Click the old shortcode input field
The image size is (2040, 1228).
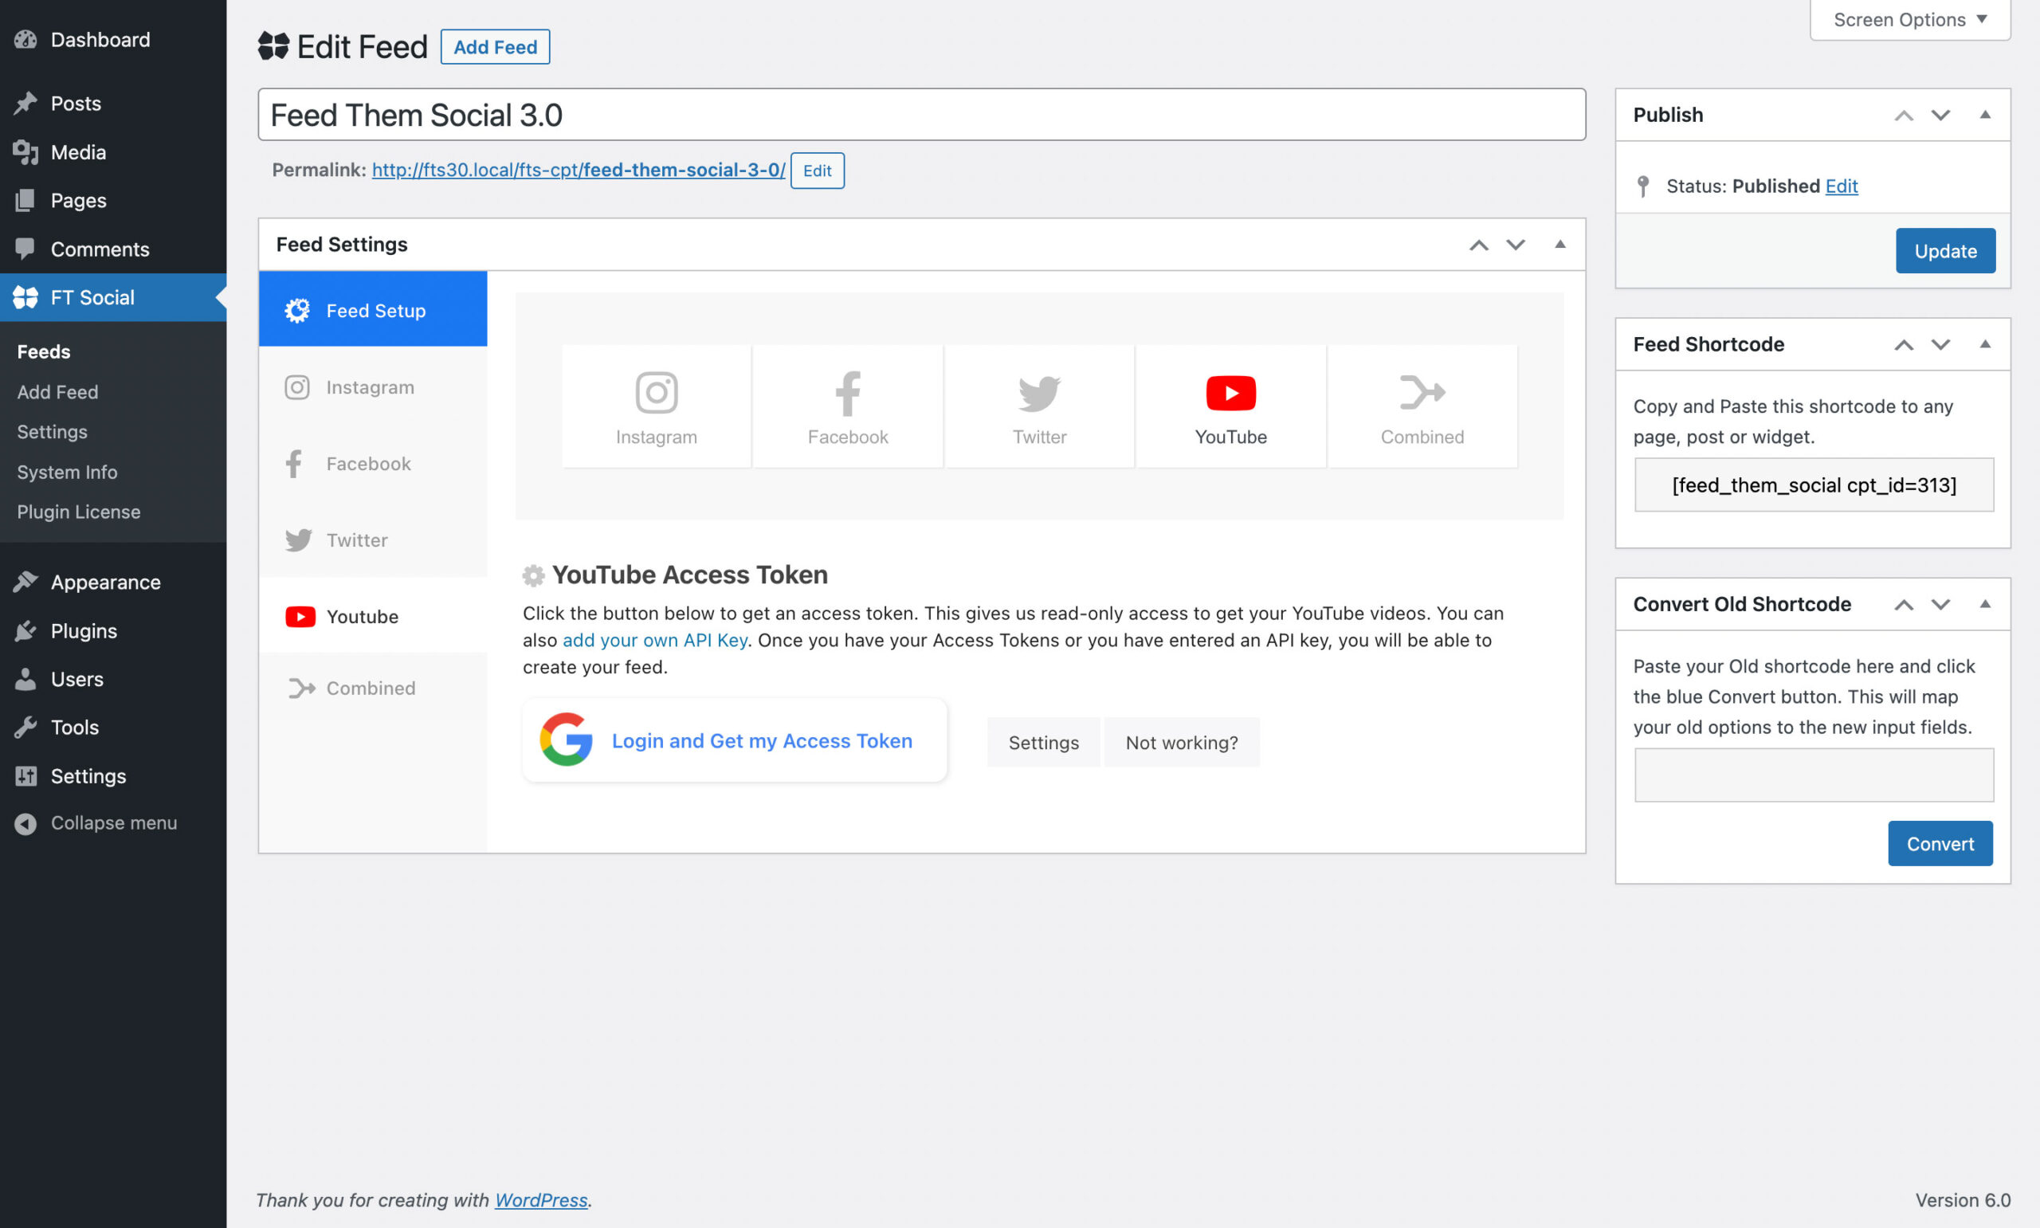(x=1814, y=775)
